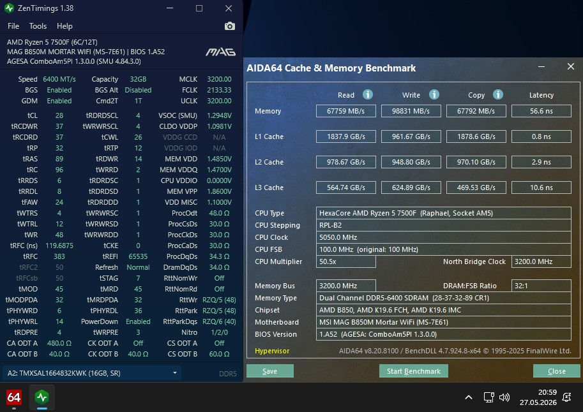Click the Refresh value Normal
Viewport: 583px width, 412px height.
[138, 267]
